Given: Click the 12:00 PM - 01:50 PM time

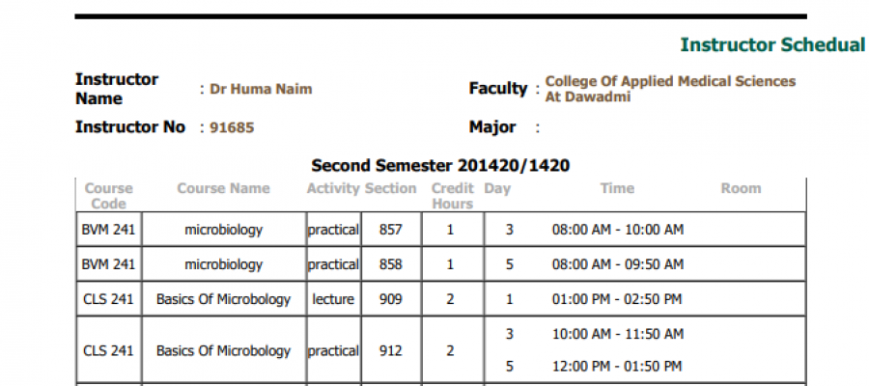Looking at the screenshot, I should [616, 366].
